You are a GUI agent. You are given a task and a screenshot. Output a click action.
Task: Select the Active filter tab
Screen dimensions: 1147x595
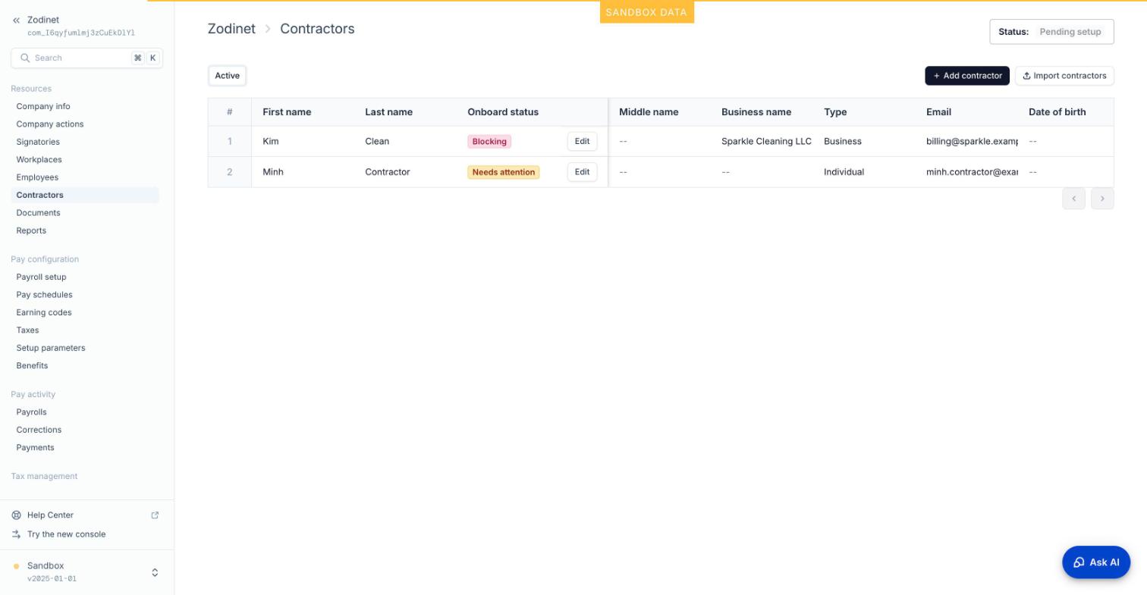coord(227,76)
